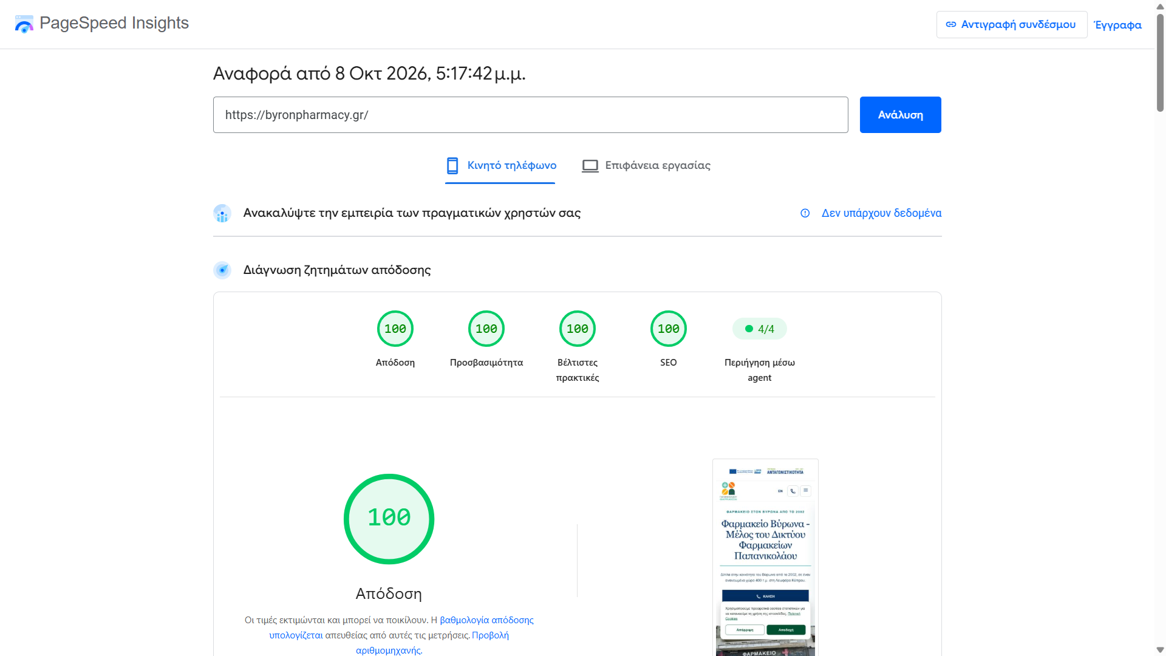
Task: Click Περιήγηση μέσω agent label
Action: click(760, 370)
